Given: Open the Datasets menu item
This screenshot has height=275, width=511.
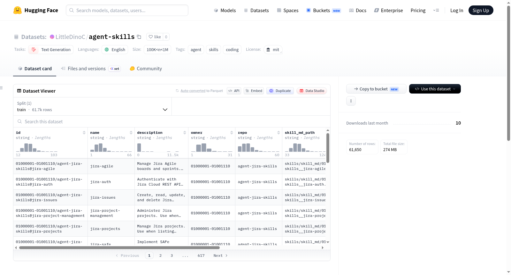Looking at the screenshot, I should click(256, 10).
